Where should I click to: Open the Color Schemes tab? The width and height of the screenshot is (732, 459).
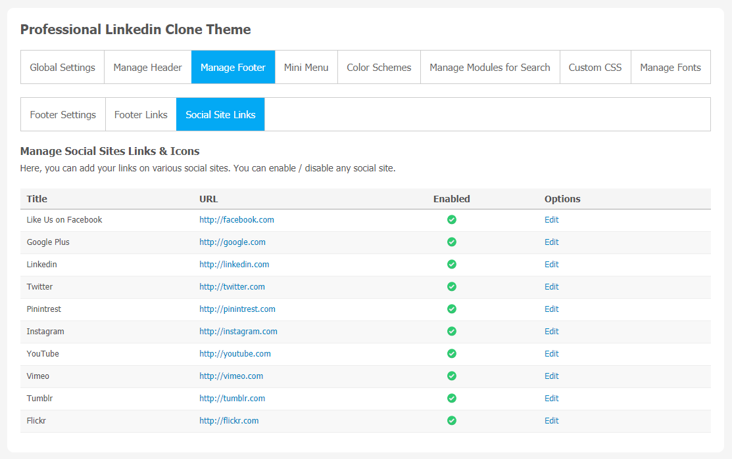(379, 68)
